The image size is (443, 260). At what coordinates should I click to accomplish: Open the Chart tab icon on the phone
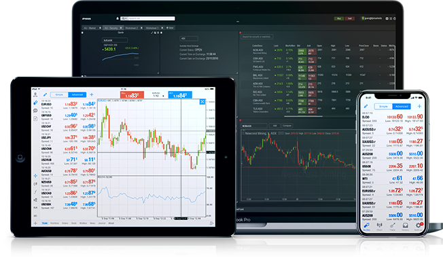click(x=379, y=227)
